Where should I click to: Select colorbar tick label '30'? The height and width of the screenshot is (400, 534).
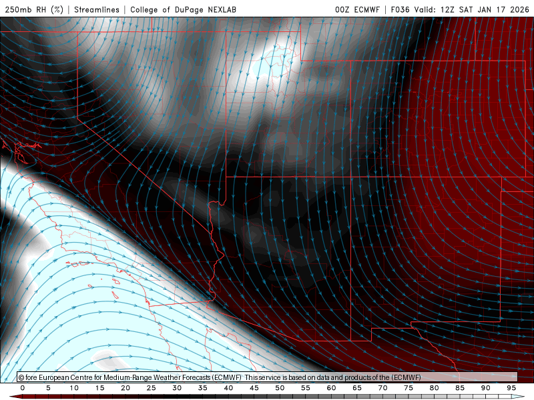pos(177,388)
